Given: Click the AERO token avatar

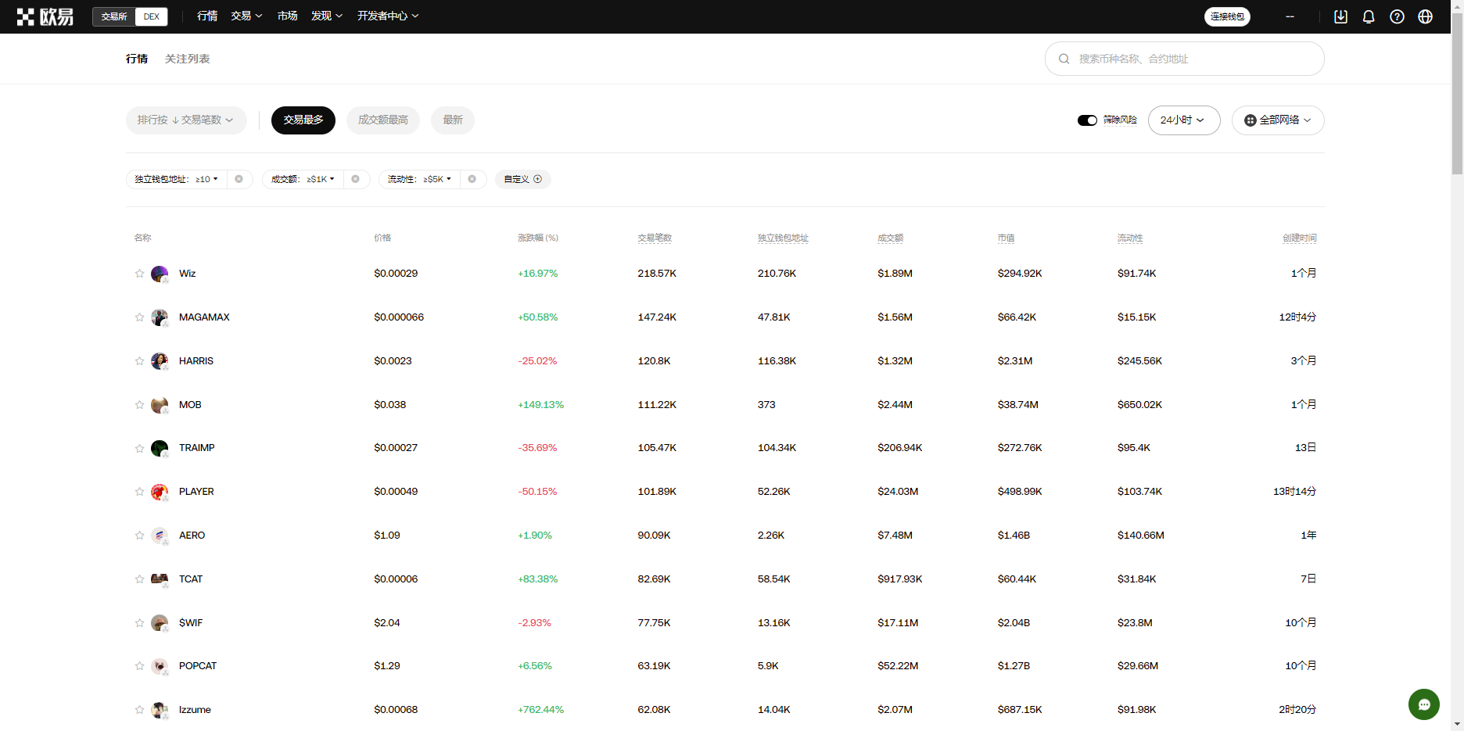Looking at the screenshot, I should pyautogui.click(x=160, y=536).
